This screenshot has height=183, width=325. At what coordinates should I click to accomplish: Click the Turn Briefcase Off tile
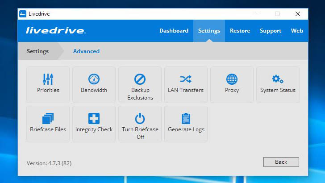(140, 124)
